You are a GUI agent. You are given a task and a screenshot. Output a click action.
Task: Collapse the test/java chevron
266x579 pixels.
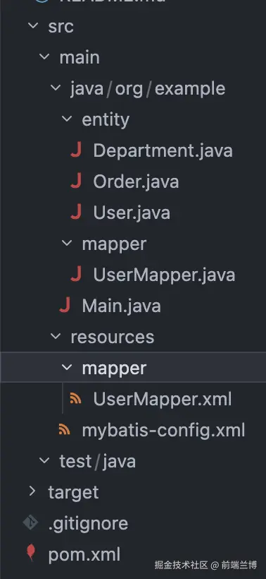pos(44,460)
